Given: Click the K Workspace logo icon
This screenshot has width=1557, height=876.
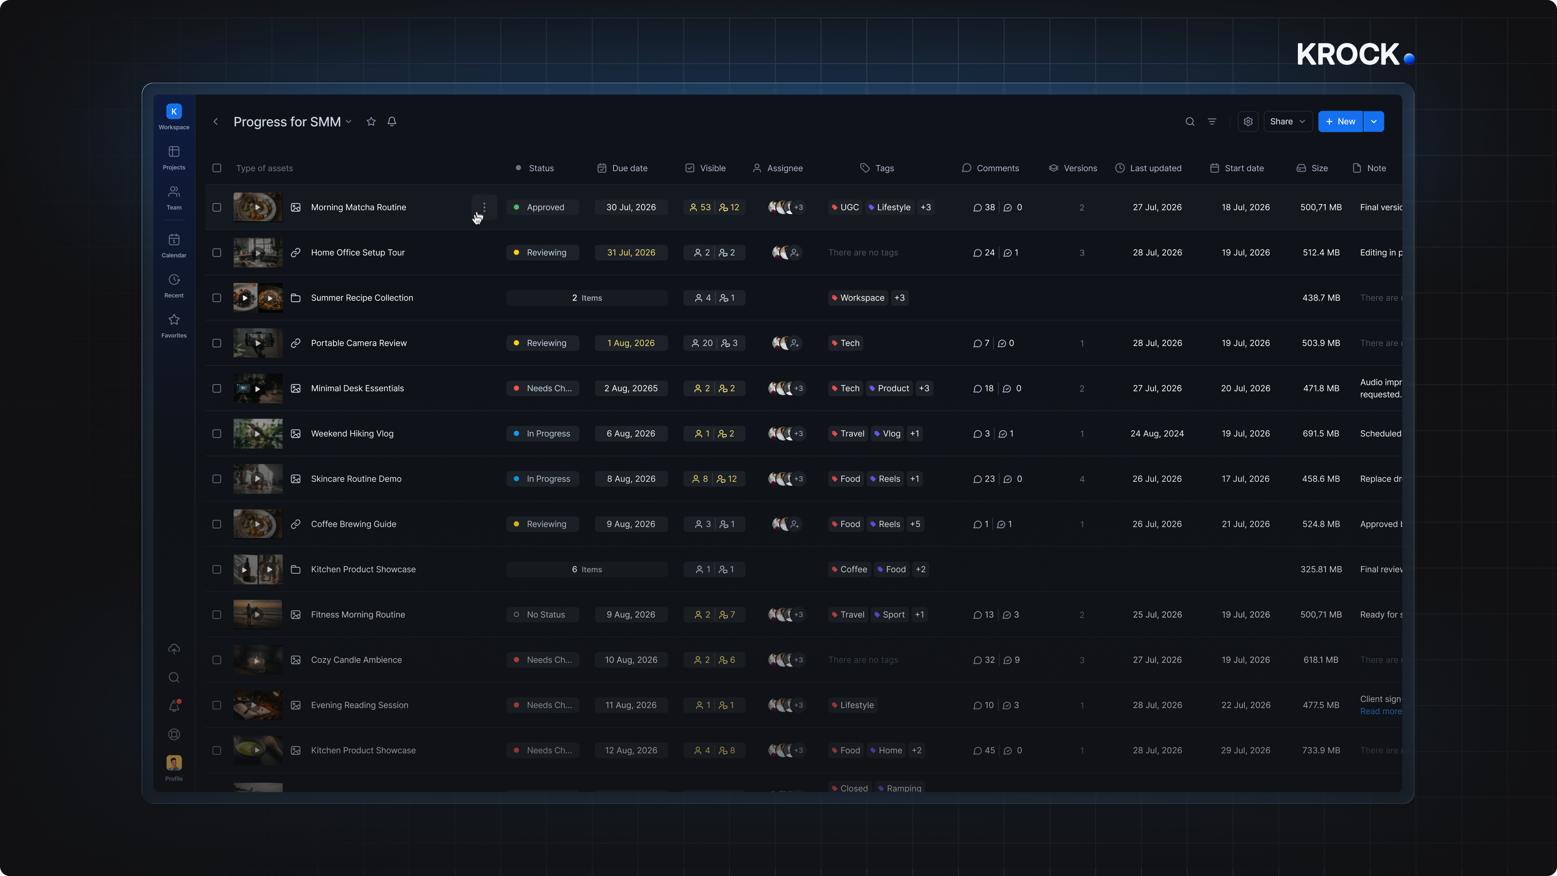Looking at the screenshot, I should pyautogui.click(x=174, y=111).
